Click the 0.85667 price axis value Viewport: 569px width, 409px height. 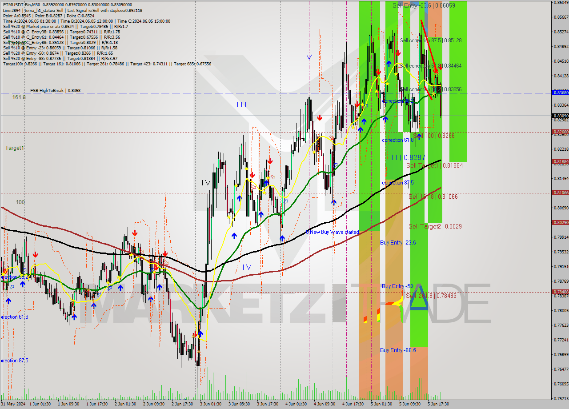pyautogui.click(x=561, y=17)
